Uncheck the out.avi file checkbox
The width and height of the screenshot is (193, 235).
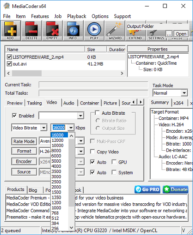(9, 64)
